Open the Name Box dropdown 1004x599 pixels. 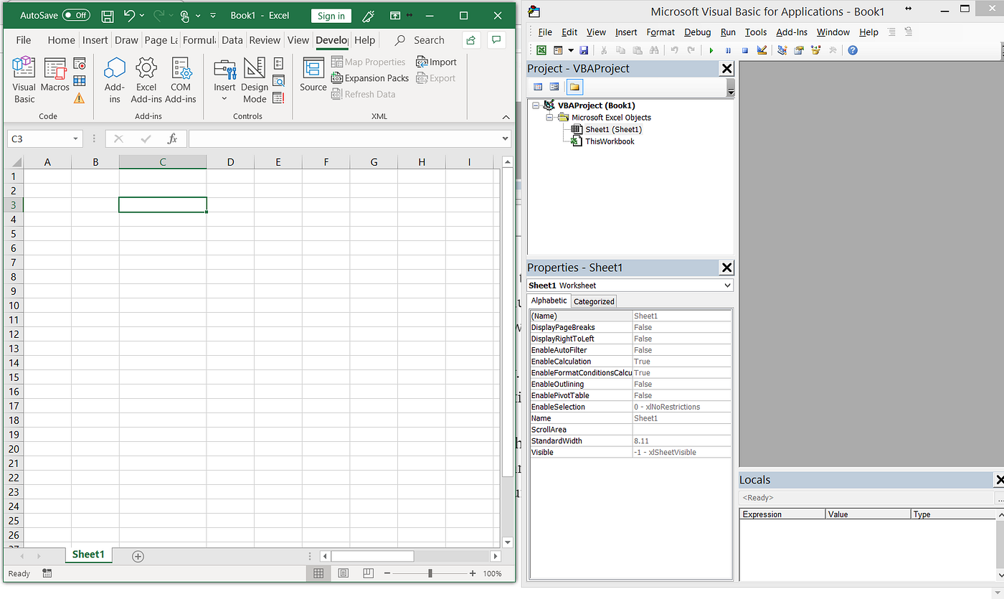(76, 138)
